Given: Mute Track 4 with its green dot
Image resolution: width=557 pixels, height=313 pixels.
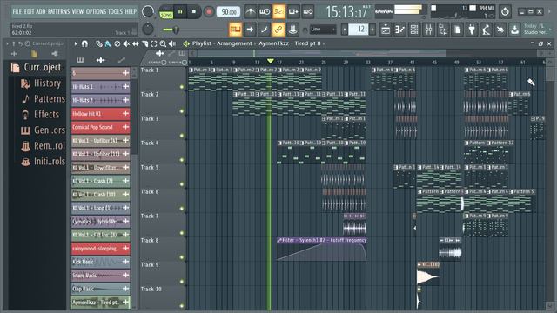Looking at the screenshot, I should coord(182,160).
